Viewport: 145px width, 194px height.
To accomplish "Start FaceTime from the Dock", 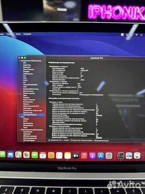I will coord(35,155).
